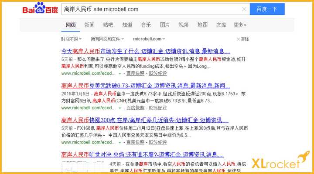Screen dimensions: 314x174
Task: Open 百度快照 of 快涨300点 result
Action: pos(135,142)
